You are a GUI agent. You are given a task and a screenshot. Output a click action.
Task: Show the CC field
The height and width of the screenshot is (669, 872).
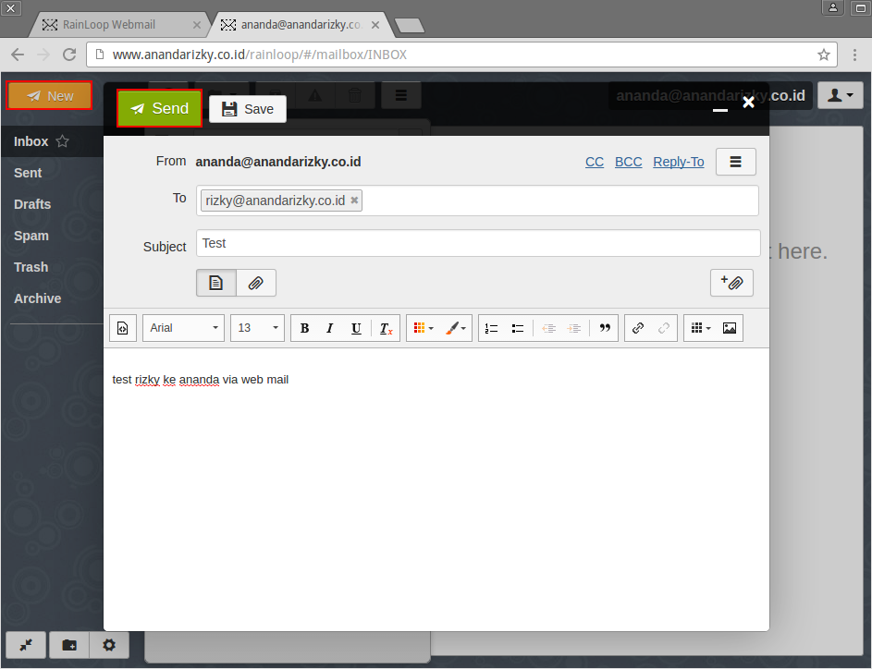coord(595,162)
